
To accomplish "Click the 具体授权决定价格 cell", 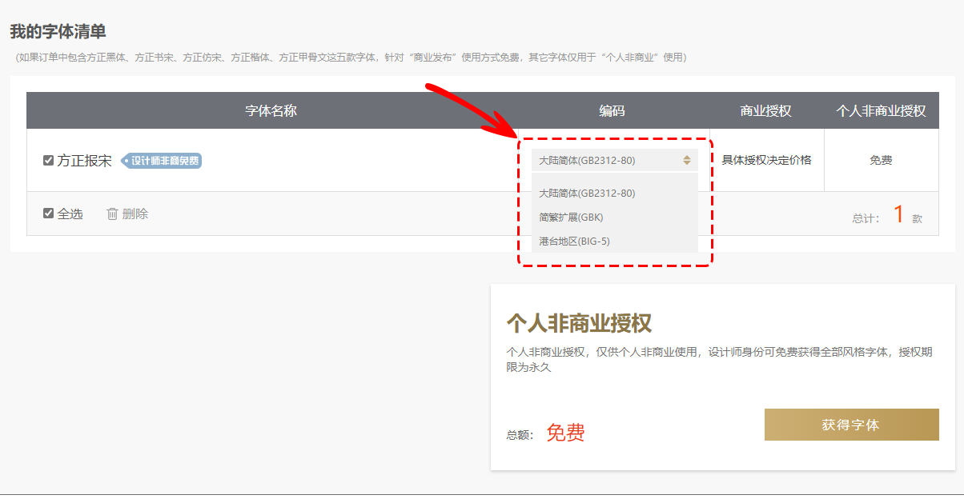I will 766,160.
